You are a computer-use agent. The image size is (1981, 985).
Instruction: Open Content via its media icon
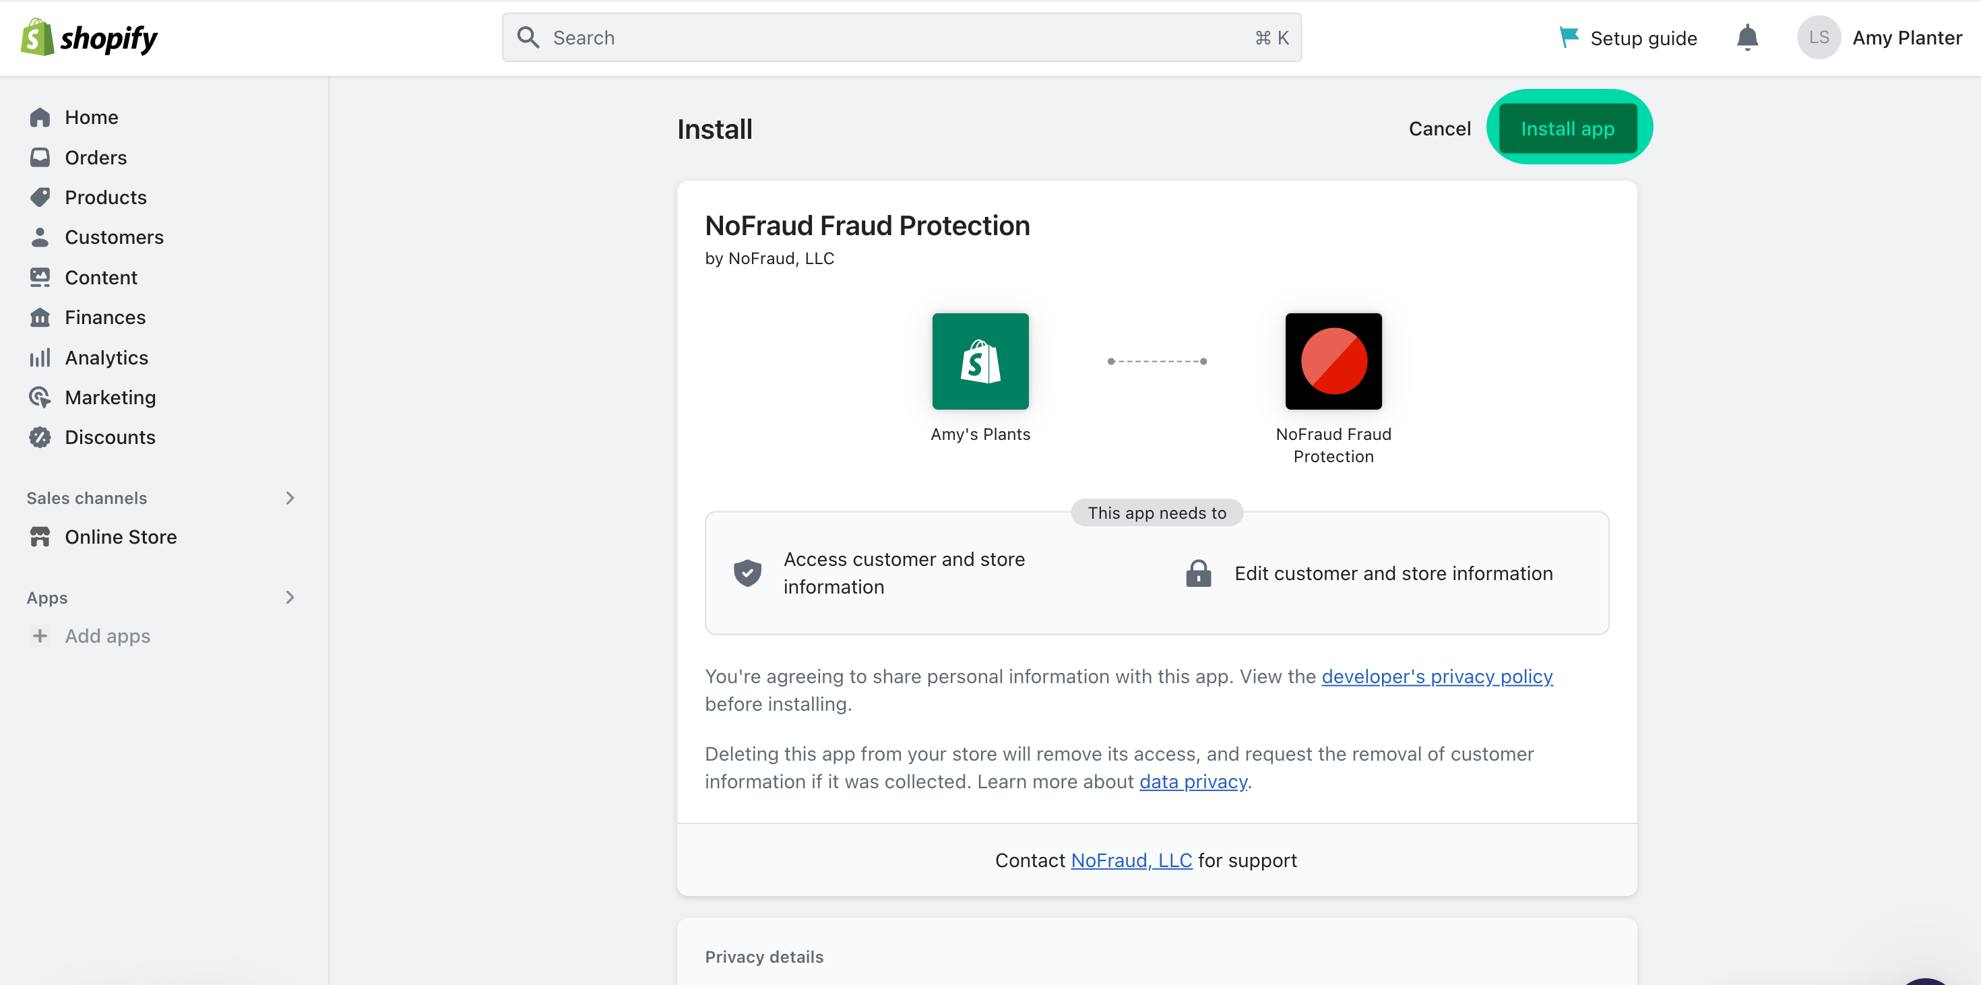click(x=40, y=277)
